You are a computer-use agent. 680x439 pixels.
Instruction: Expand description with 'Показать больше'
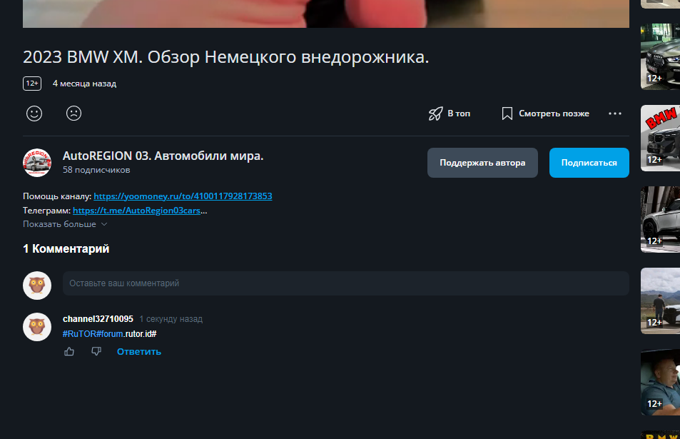[x=65, y=224]
